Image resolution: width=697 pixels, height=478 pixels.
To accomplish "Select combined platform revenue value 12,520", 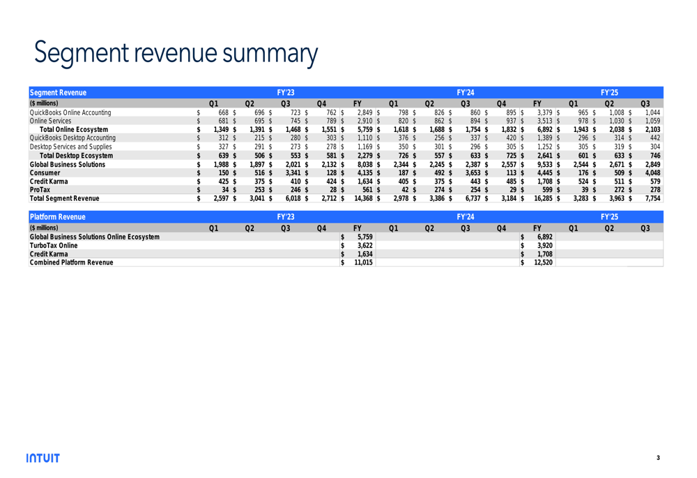I will [543, 262].
